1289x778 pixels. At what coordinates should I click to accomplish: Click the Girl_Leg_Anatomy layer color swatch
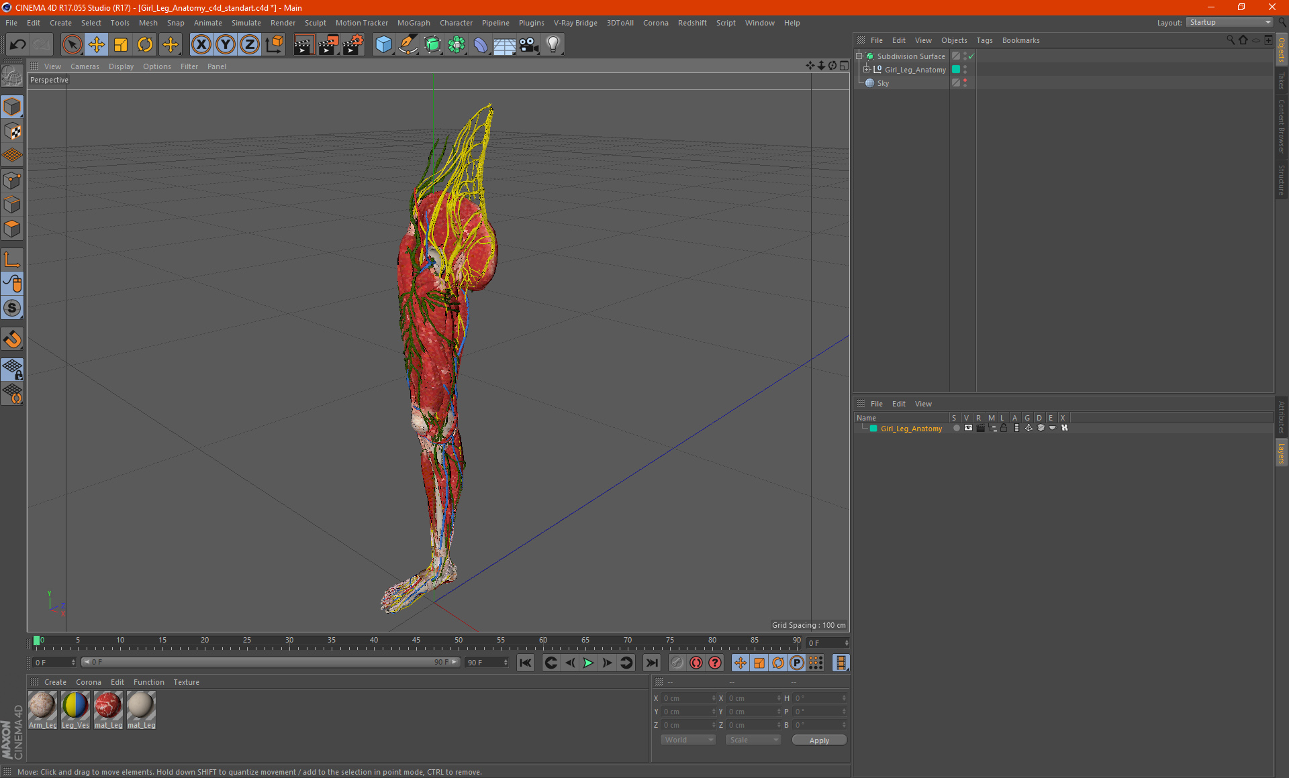tap(873, 429)
